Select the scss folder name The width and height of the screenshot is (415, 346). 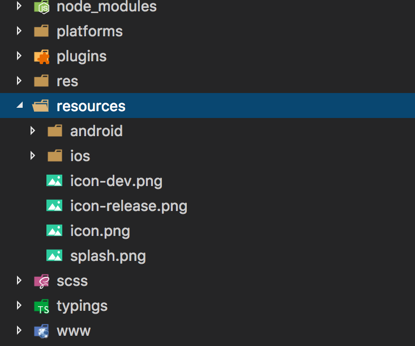point(72,281)
